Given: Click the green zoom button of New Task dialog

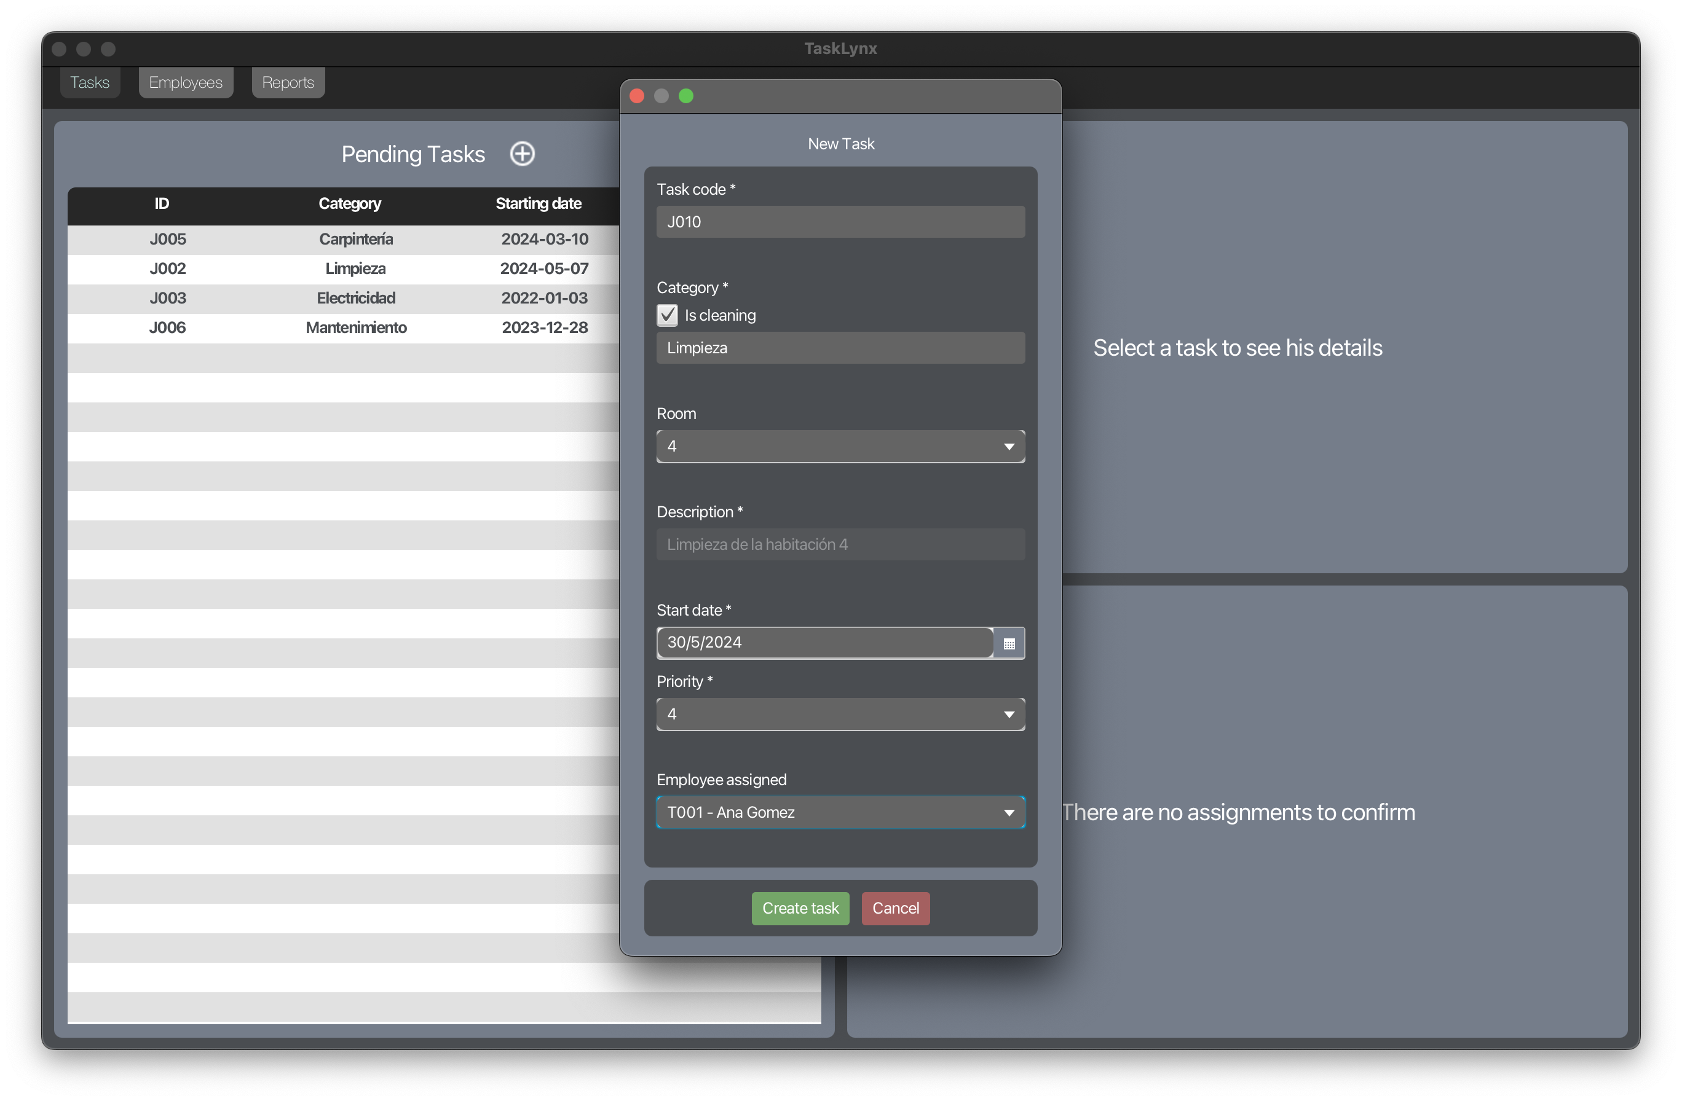Looking at the screenshot, I should point(685,96).
